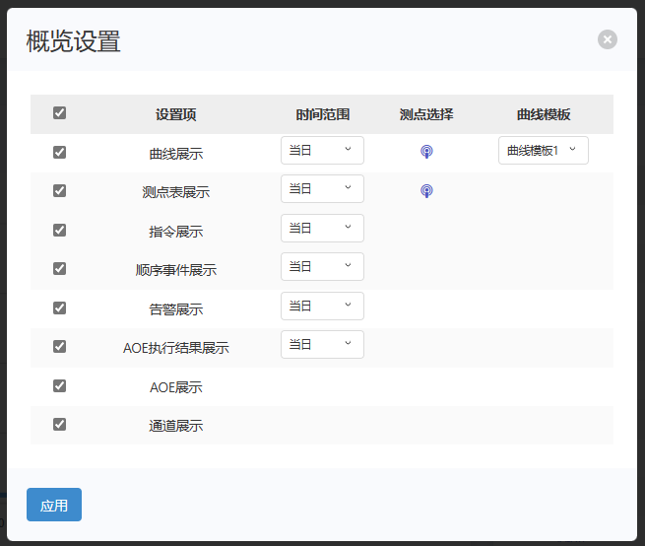Click the AOE展示 row label
Image resolution: width=645 pixels, height=546 pixels.
(175, 387)
